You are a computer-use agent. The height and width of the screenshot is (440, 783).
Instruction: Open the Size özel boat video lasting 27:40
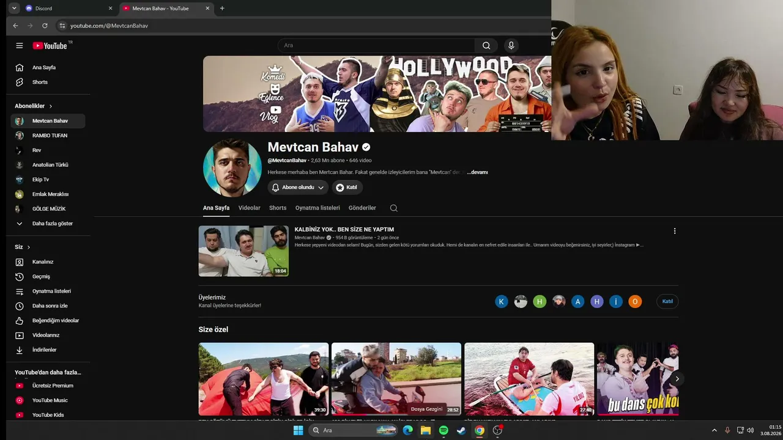point(529,379)
